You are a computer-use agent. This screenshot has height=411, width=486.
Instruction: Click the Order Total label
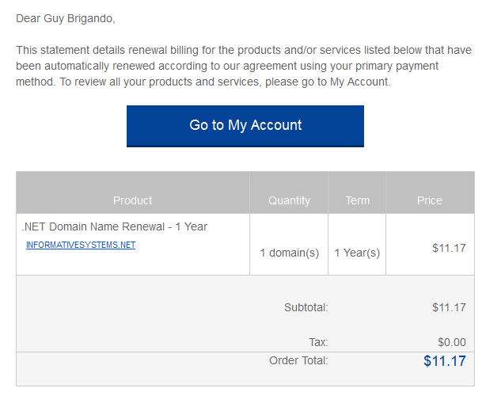pos(298,360)
